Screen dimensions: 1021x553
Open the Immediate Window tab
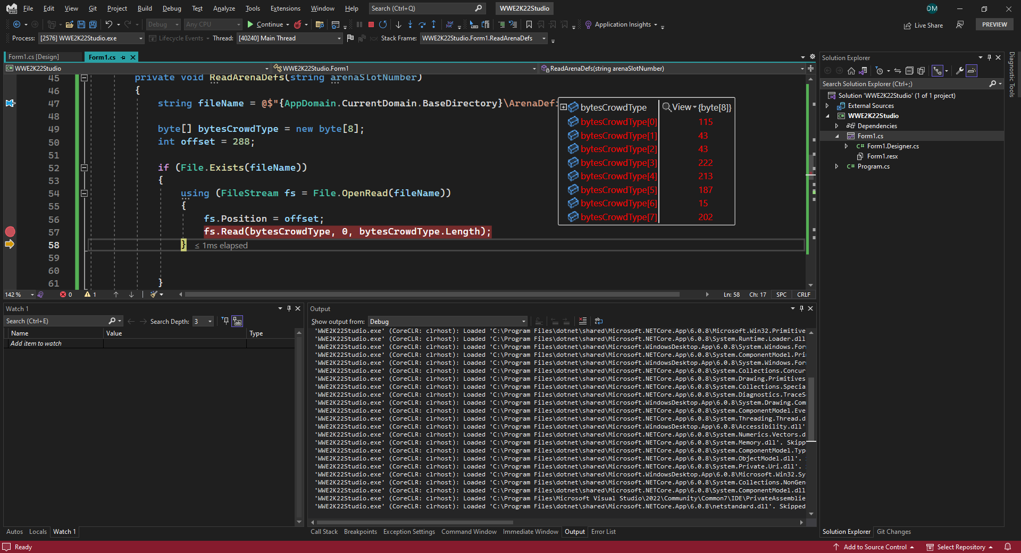pos(530,532)
